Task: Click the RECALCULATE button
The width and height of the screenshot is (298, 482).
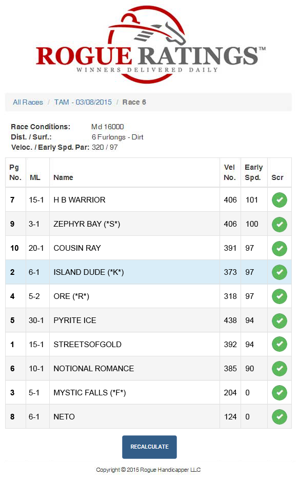Action: (149, 447)
